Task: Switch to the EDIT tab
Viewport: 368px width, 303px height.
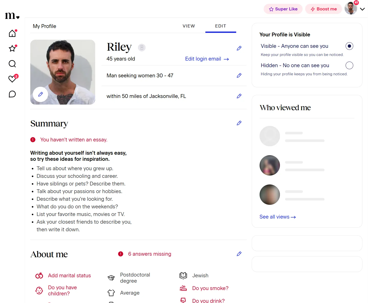Action: pyautogui.click(x=221, y=26)
